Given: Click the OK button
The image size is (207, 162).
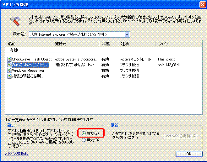Looking at the screenshot, I should [x=189, y=154].
